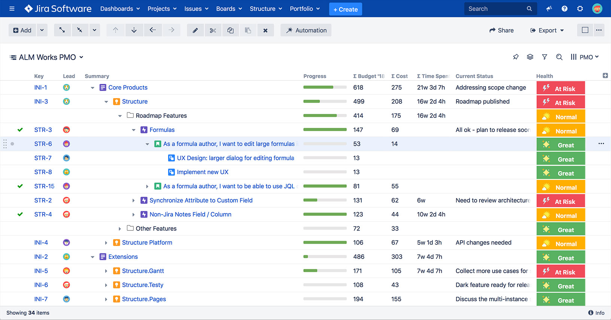
Task: Click the pencil edit icon
Action: coord(195,30)
